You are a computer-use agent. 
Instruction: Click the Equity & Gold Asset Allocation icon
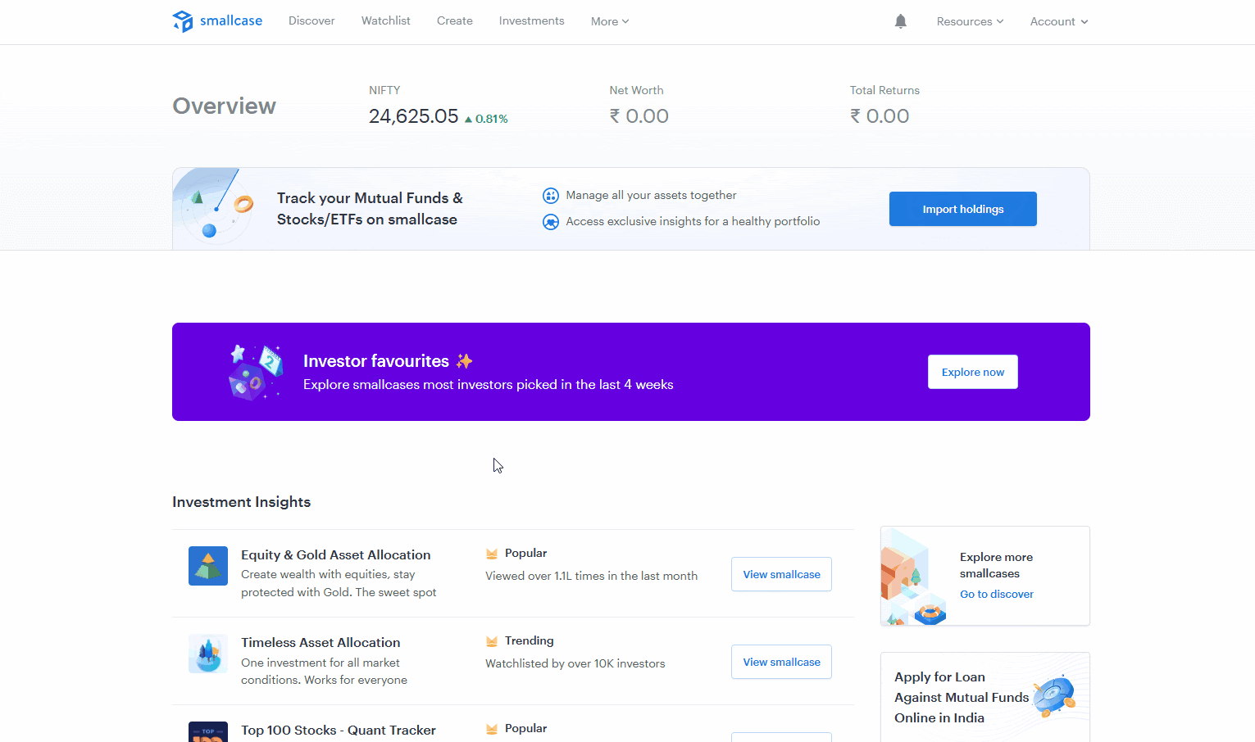(208, 566)
